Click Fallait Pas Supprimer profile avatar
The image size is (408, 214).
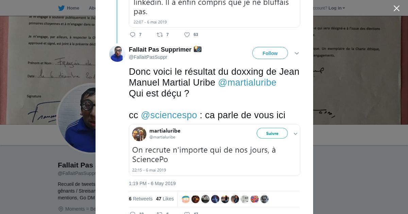point(117,54)
